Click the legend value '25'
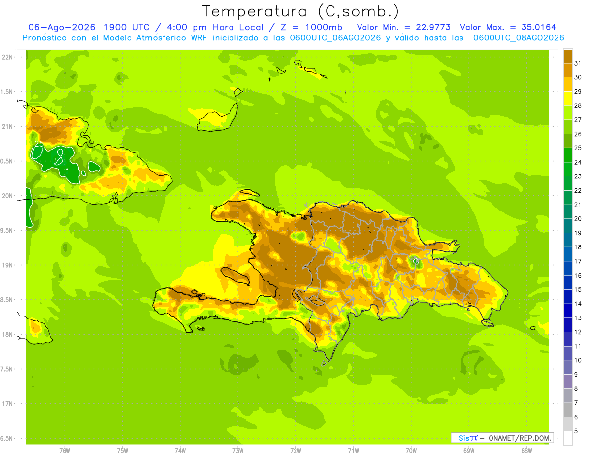 point(578,148)
